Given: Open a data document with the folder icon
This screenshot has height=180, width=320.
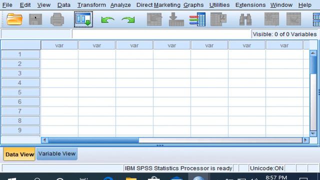Looking at the screenshot, I should coord(14,19).
